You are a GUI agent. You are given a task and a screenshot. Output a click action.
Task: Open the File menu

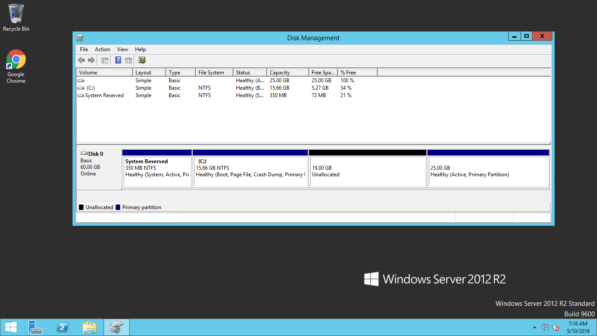click(84, 49)
